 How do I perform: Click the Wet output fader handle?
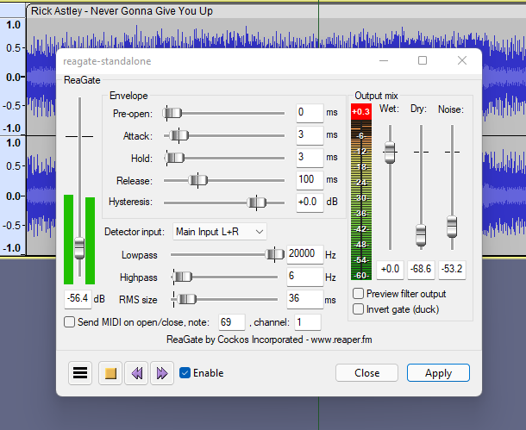(x=390, y=153)
